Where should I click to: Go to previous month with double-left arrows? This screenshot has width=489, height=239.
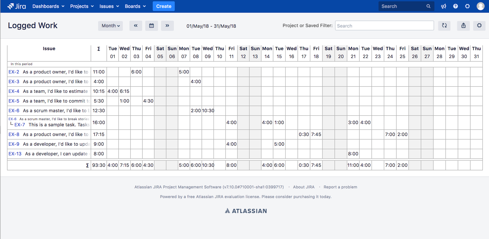[136, 26]
